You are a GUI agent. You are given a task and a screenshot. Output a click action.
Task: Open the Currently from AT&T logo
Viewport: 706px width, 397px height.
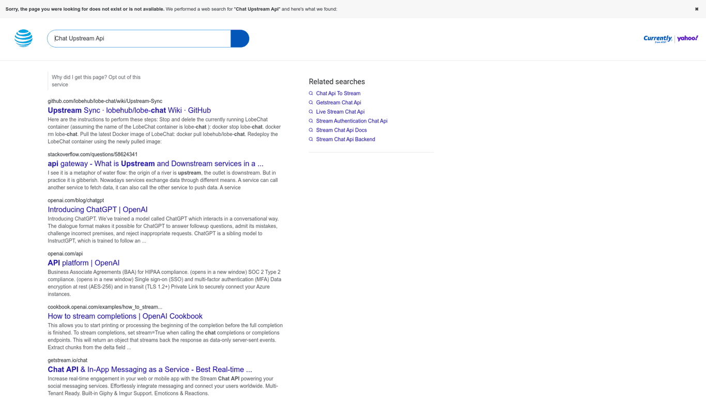(x=657, y=39)
